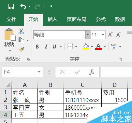Click the wén phonetic guide icon
This screenshot has height=123, width=132.
114,47
